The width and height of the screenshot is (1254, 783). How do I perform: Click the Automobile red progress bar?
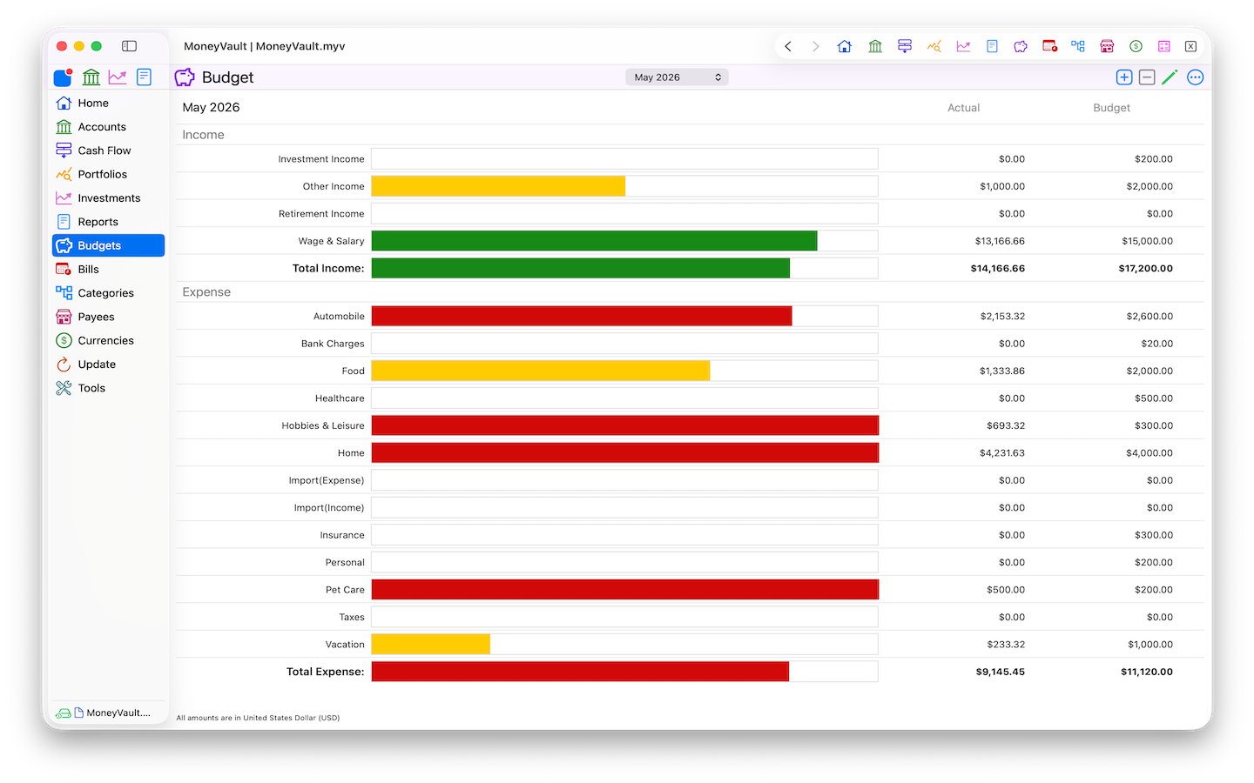(x=582, y=316)
